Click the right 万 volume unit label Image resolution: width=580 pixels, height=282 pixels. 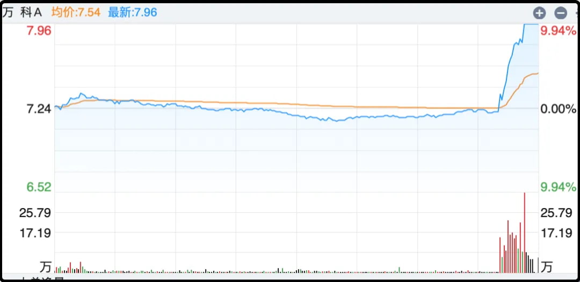pos(546,266)
